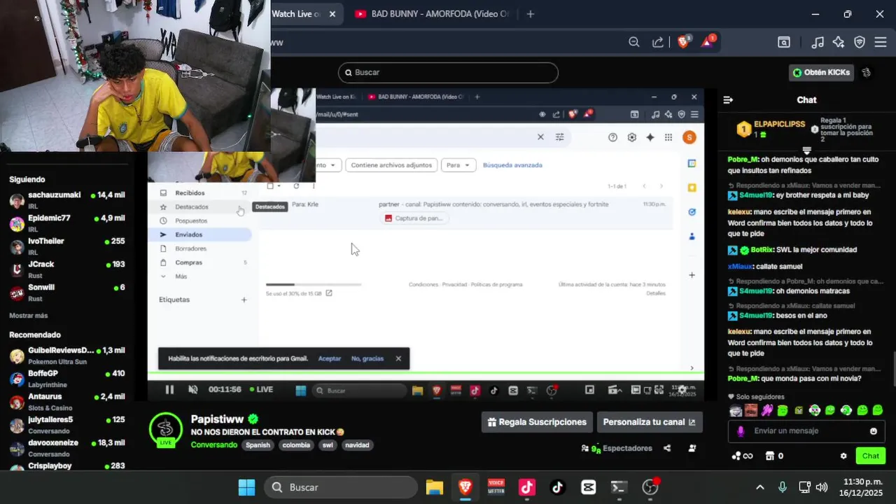Expand the gift leaderboard chevron
The image size is (896, 504).
coord(806,150)
